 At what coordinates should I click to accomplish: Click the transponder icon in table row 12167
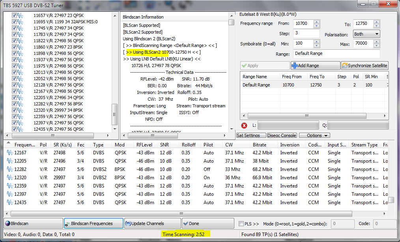(10, 153)
